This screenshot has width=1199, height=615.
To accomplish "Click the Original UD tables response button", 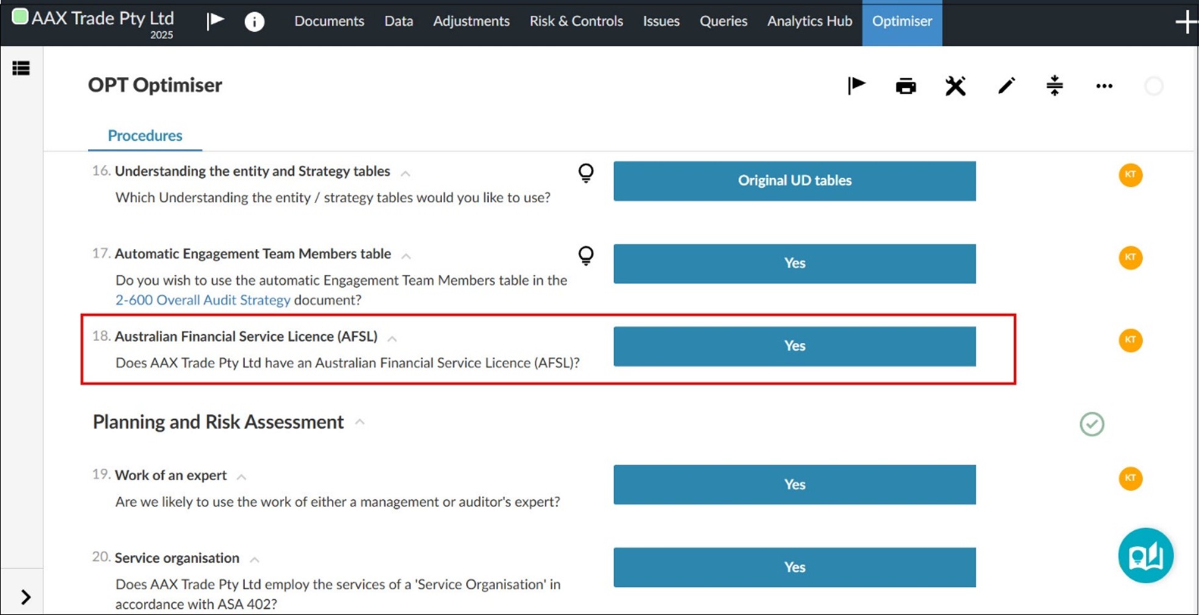I will coord(795,181).
